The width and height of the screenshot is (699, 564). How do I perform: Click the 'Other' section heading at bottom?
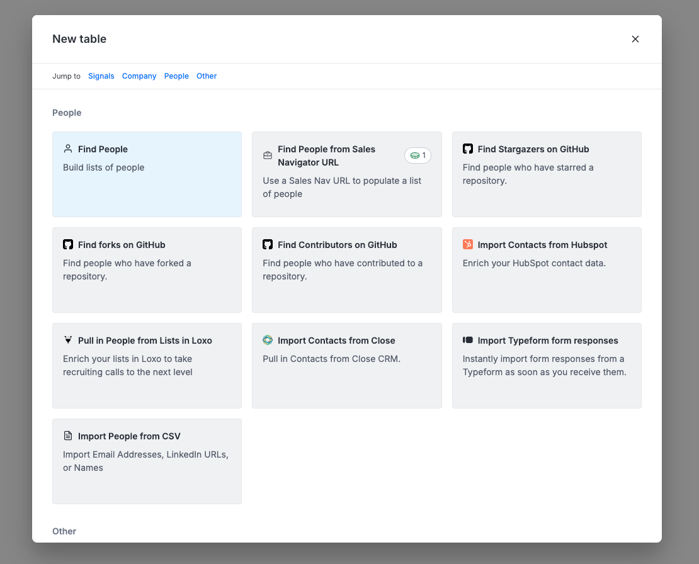tap(64, 531)
